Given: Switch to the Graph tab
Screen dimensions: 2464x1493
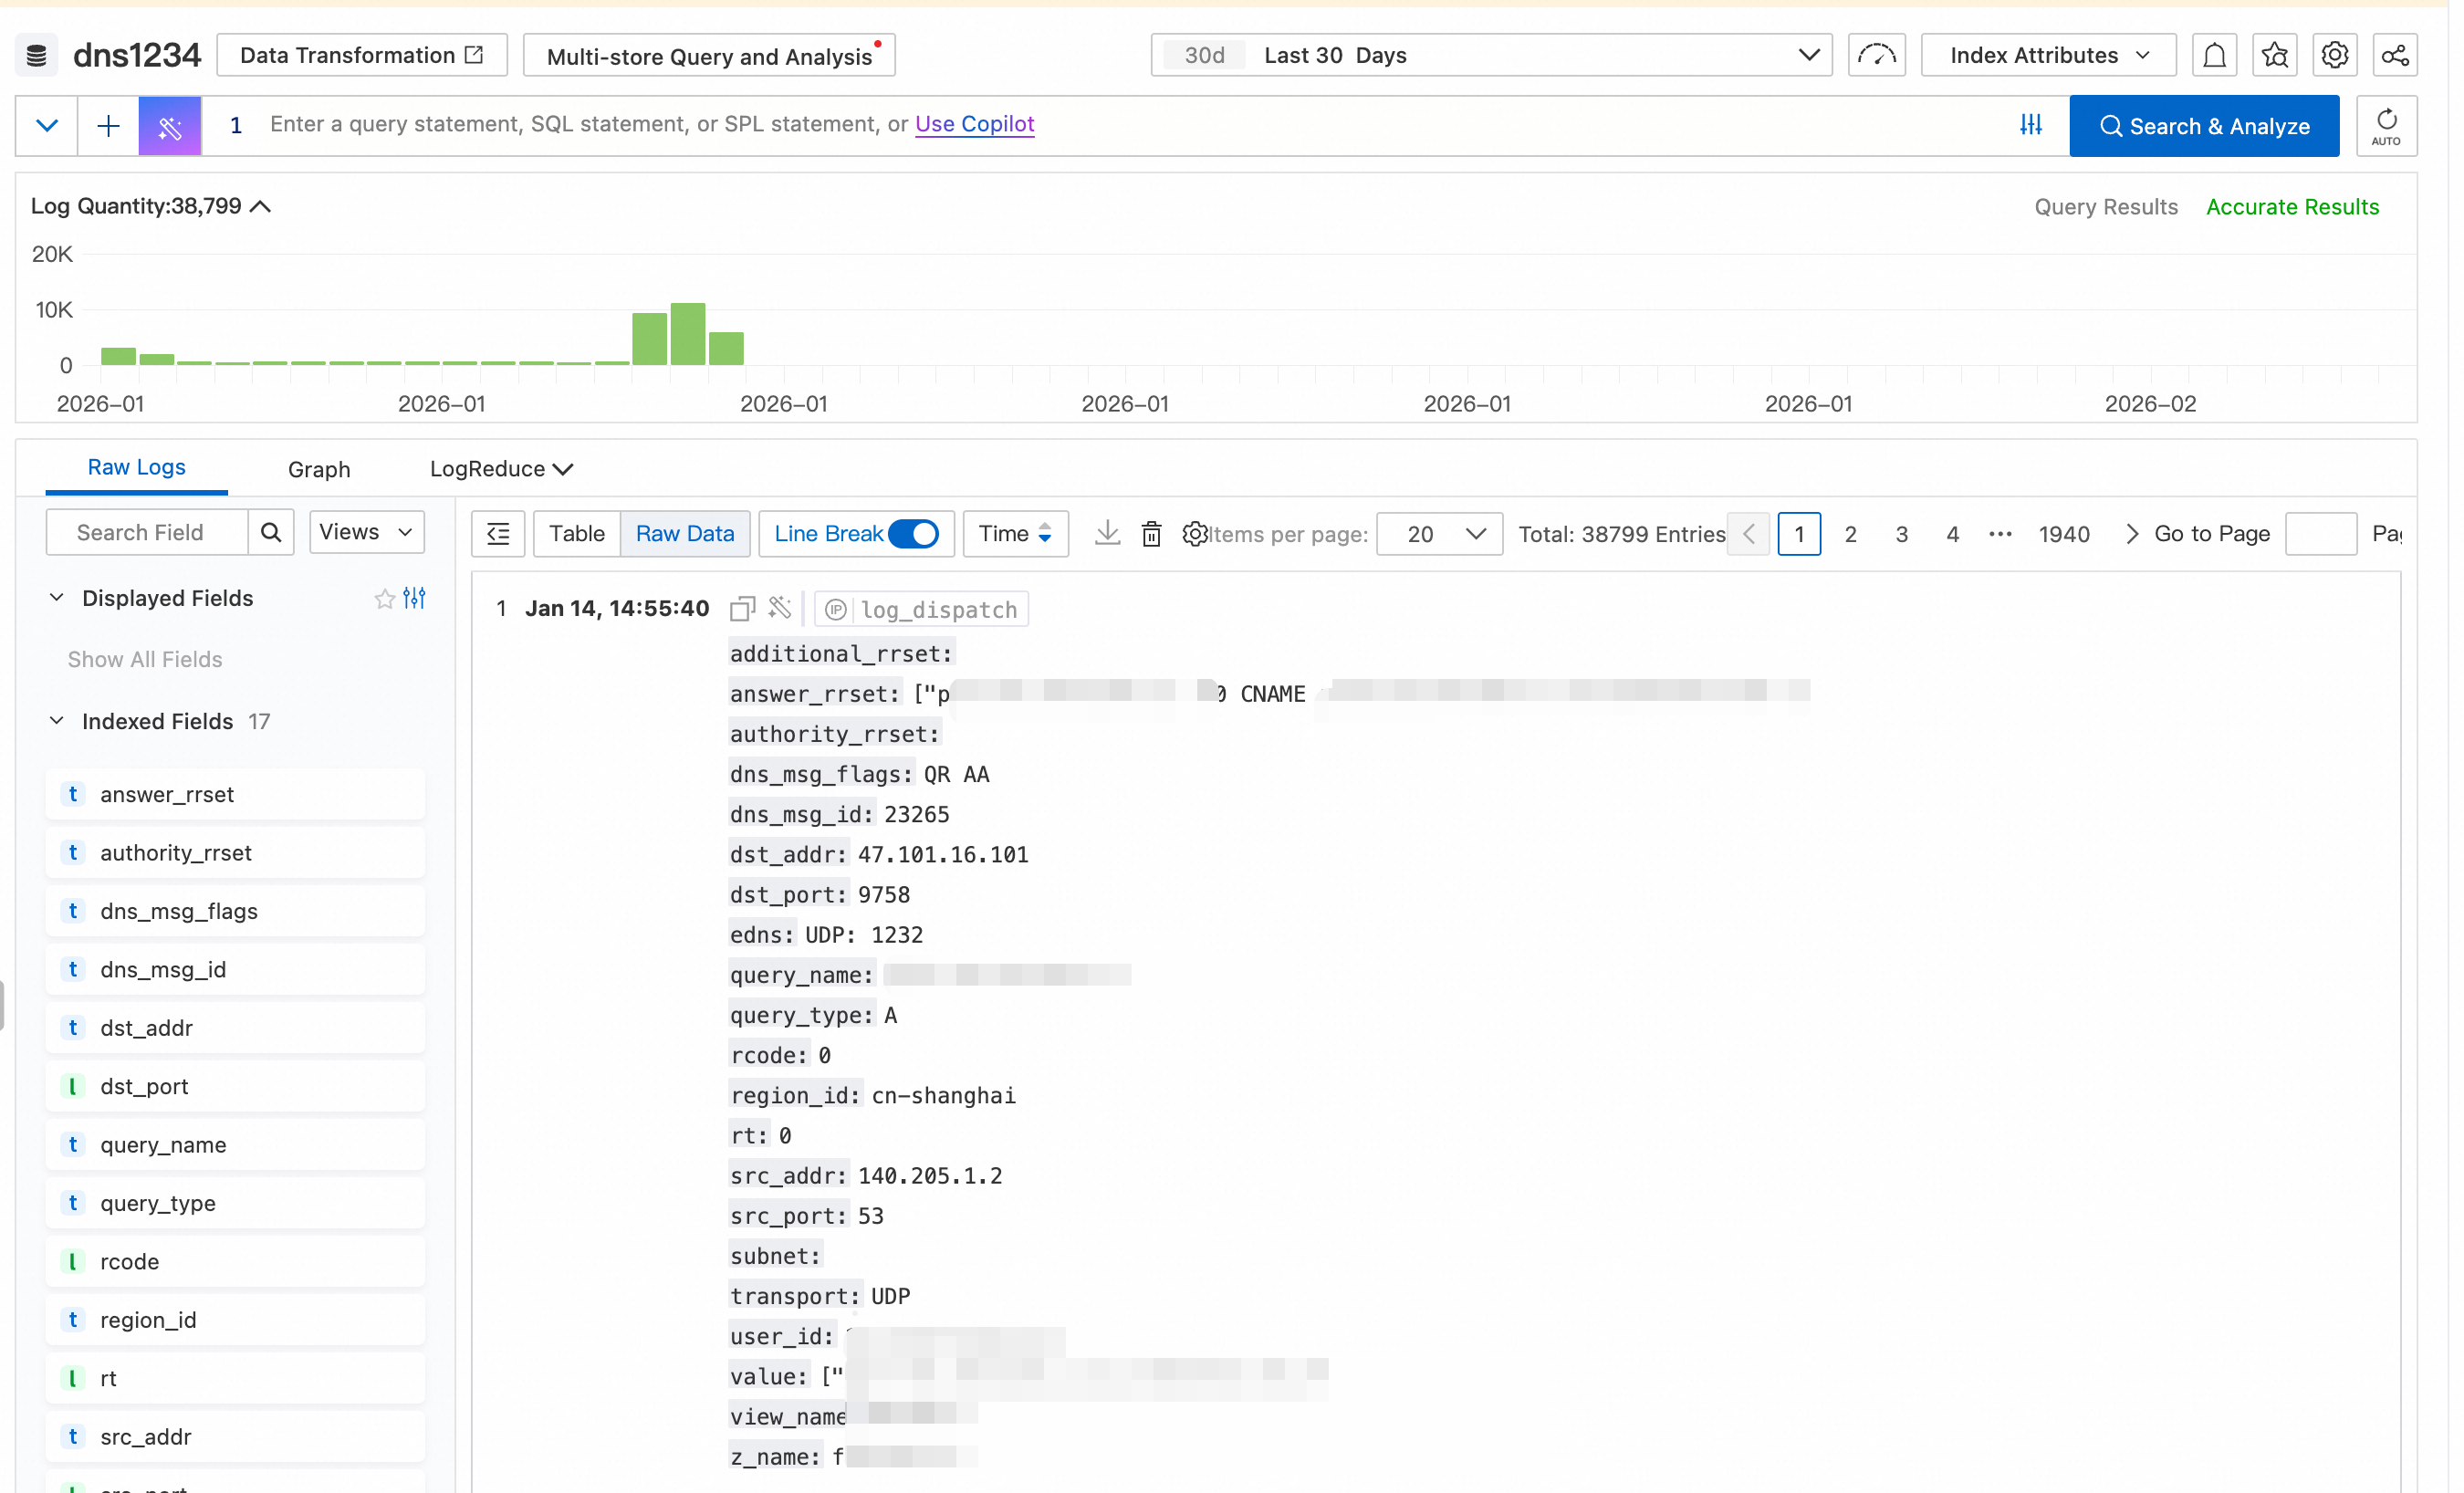Looking at the screenshot, I should pyautogui.click(x=319, y=469).
